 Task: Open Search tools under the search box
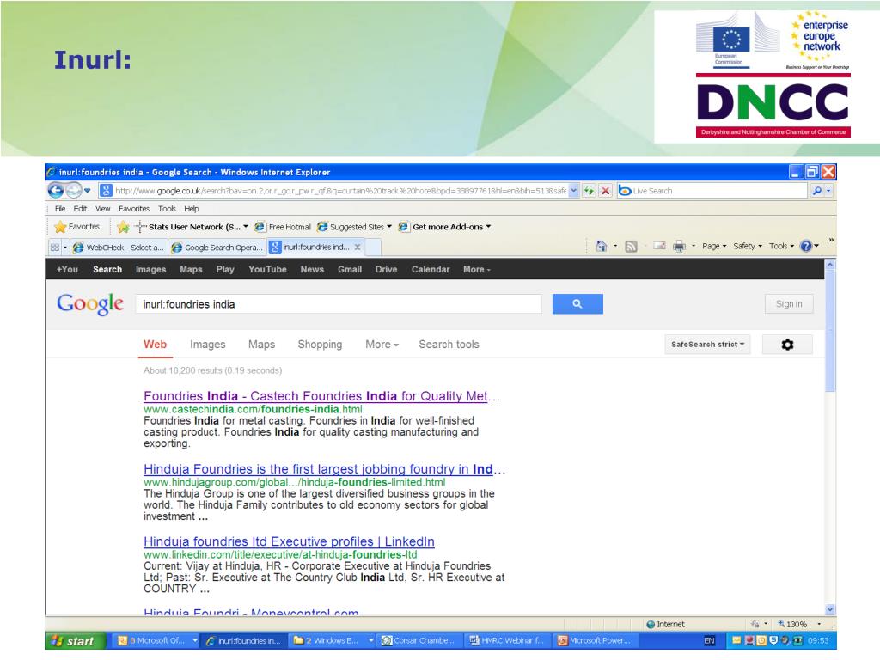coord(449,345)
